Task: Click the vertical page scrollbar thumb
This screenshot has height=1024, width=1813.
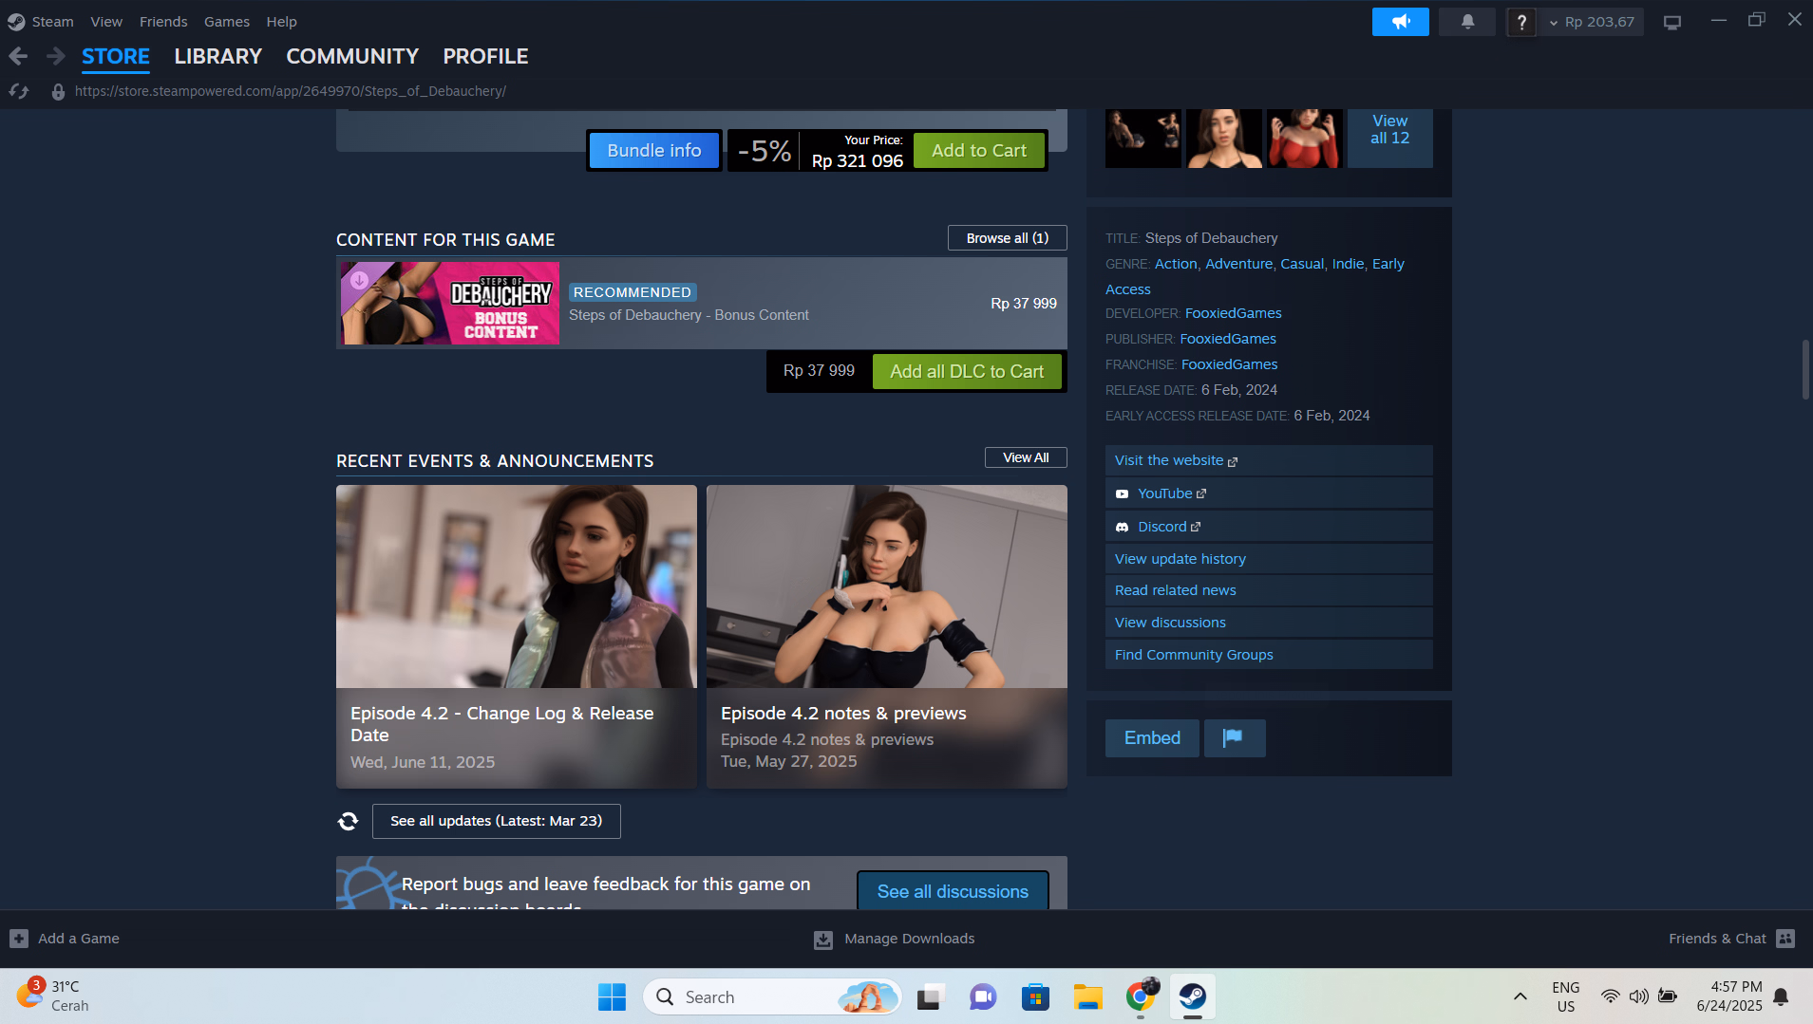Action: [1805, 369]
